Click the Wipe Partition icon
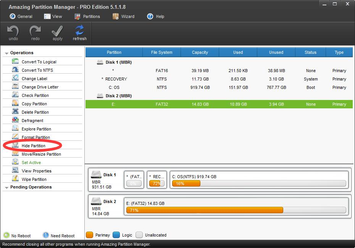This screenshot has height=248, width=355. pyautogui.click(x=15, y=179)
